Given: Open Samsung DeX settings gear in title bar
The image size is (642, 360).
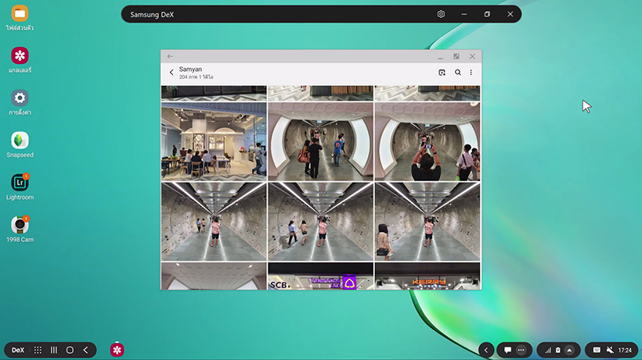Looking at the screenshot, I should [x=441, y=14].
